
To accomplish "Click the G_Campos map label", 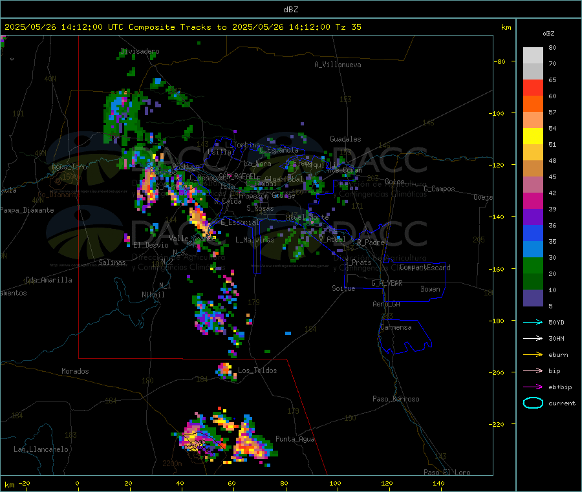I will tap(439, 189).
